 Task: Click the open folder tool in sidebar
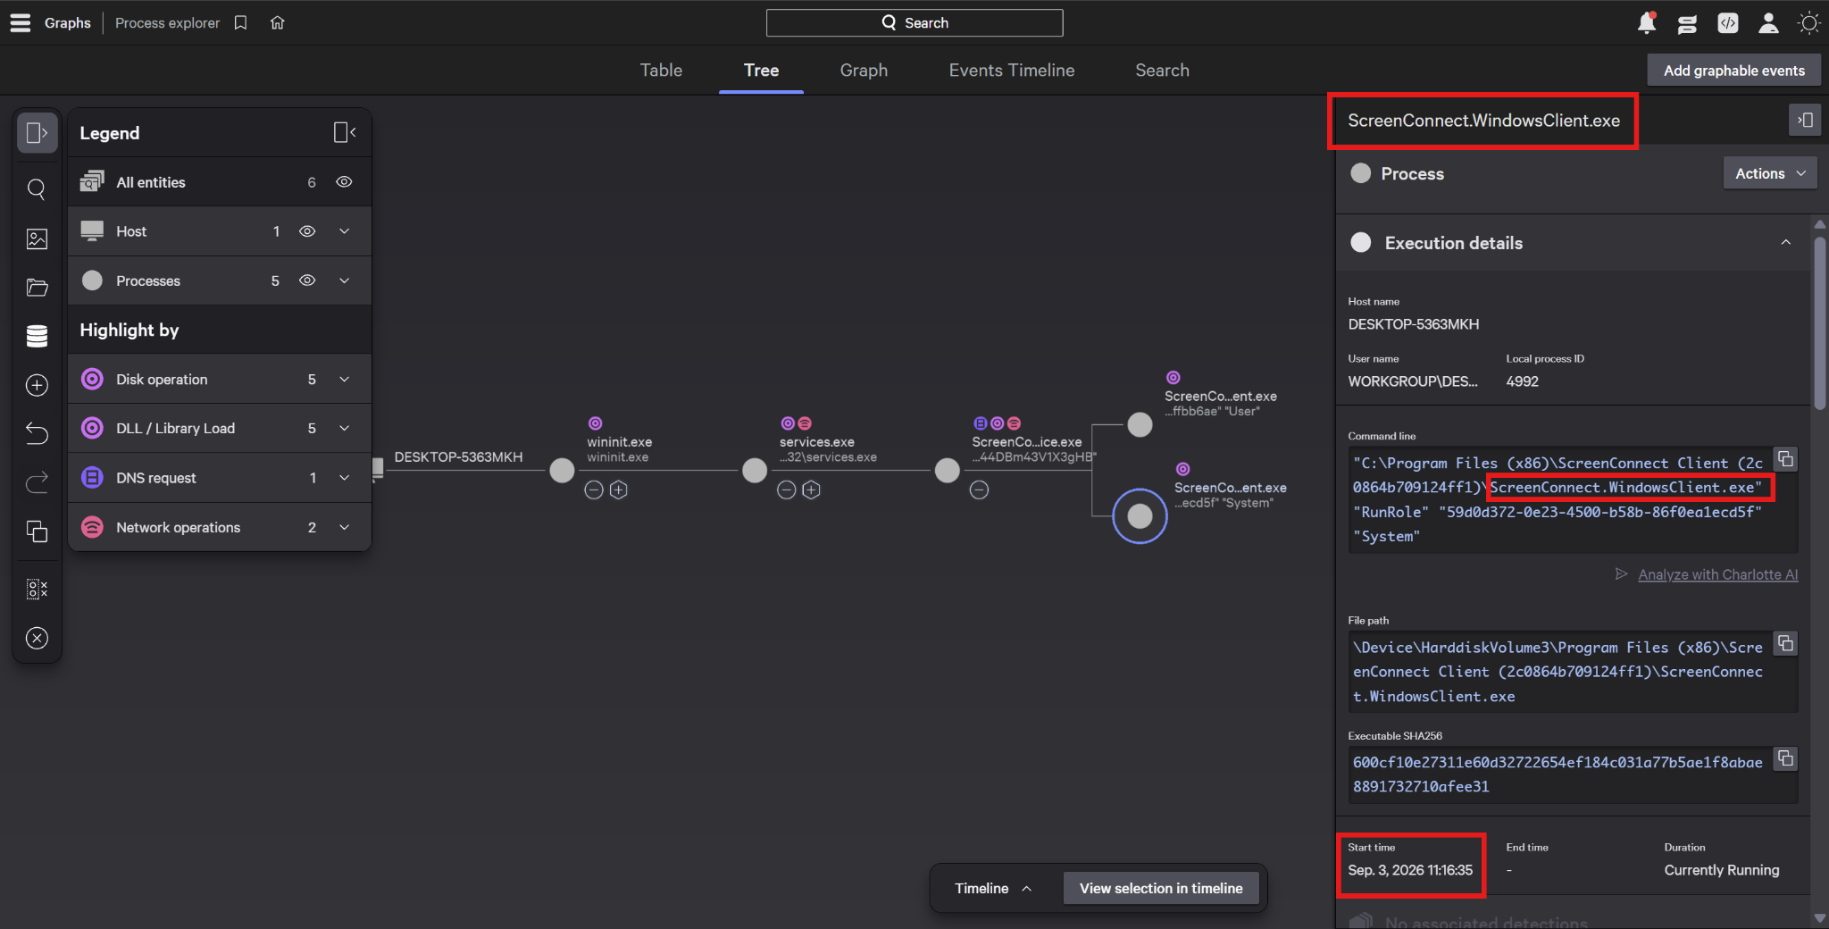pyautogui.click(x=37, y=287)
